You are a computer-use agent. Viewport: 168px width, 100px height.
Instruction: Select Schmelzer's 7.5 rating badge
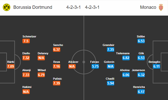26,41
